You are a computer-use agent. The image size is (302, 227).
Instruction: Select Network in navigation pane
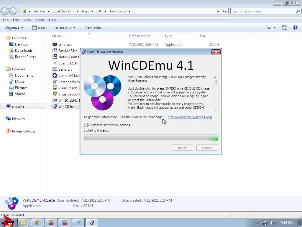(19, 119)
